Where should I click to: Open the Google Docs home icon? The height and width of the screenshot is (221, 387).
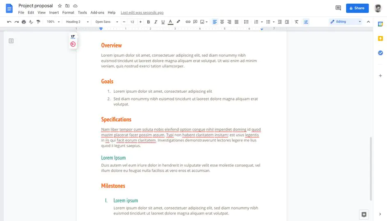point(9,8)
